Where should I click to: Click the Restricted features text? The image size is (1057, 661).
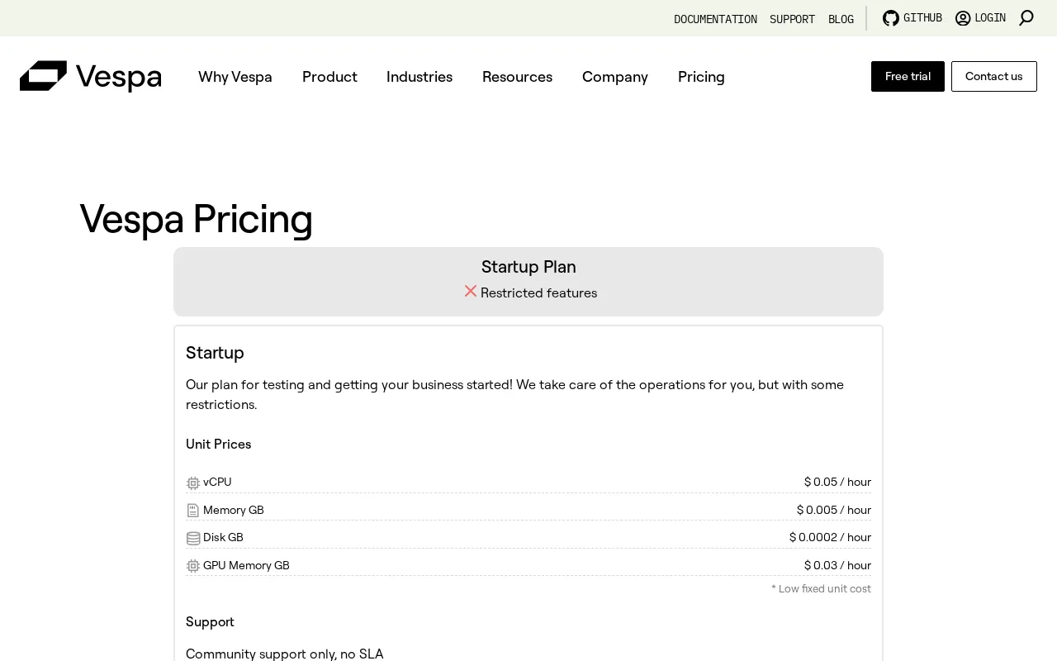538,292
